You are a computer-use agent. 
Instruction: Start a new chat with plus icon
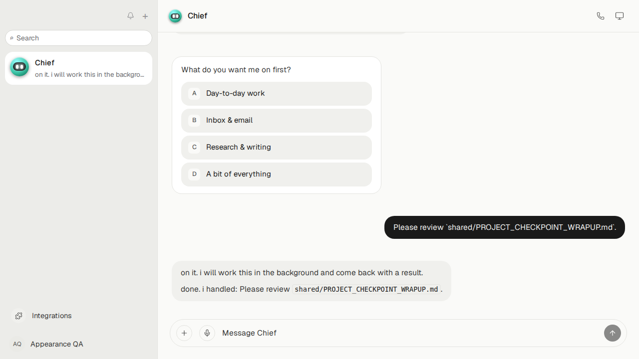pyautogui.click(x=145, y=16)
